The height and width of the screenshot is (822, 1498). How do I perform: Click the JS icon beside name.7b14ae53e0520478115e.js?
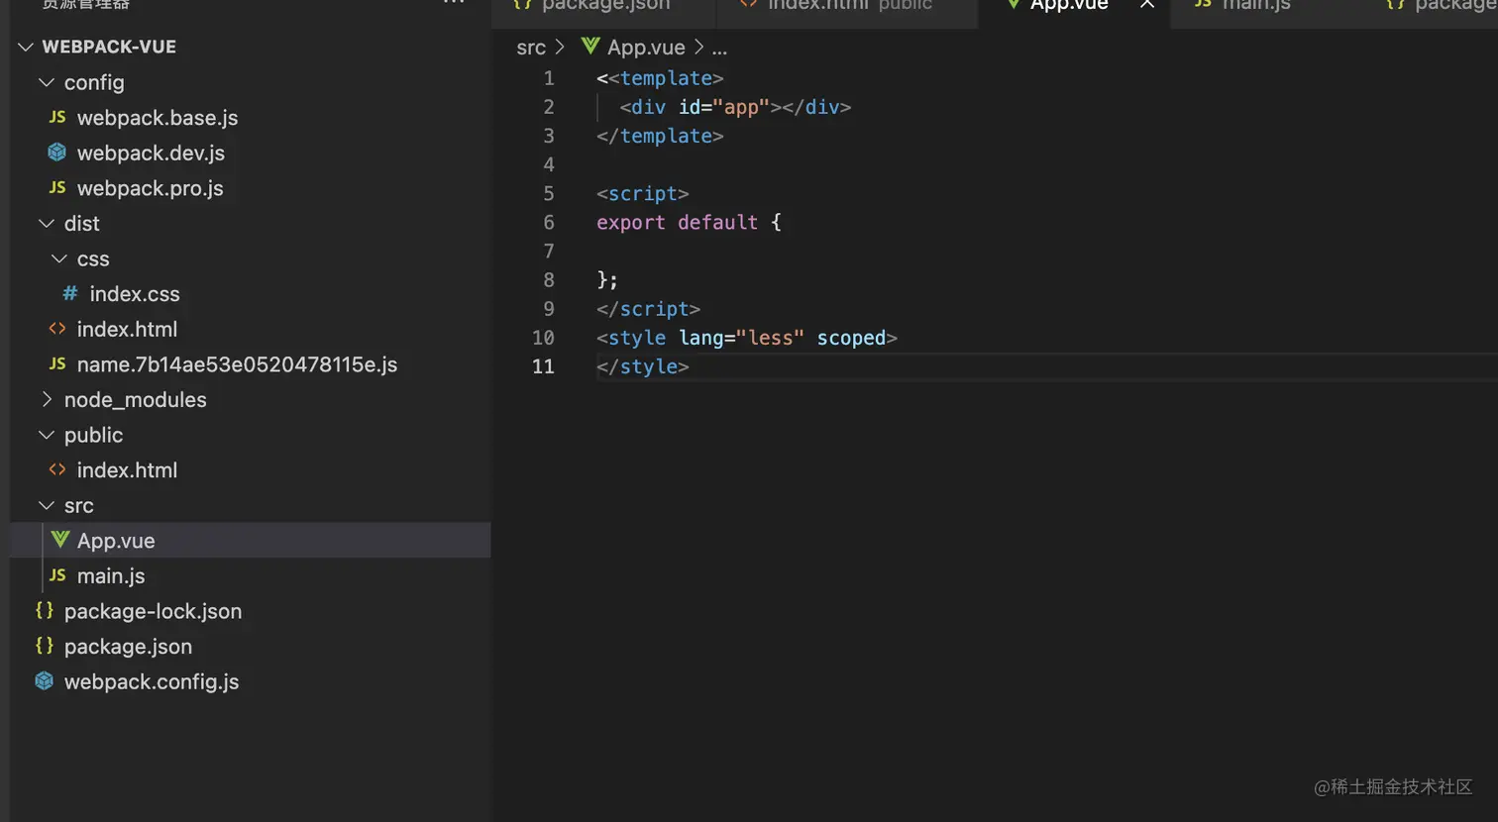tap(57, 363)
